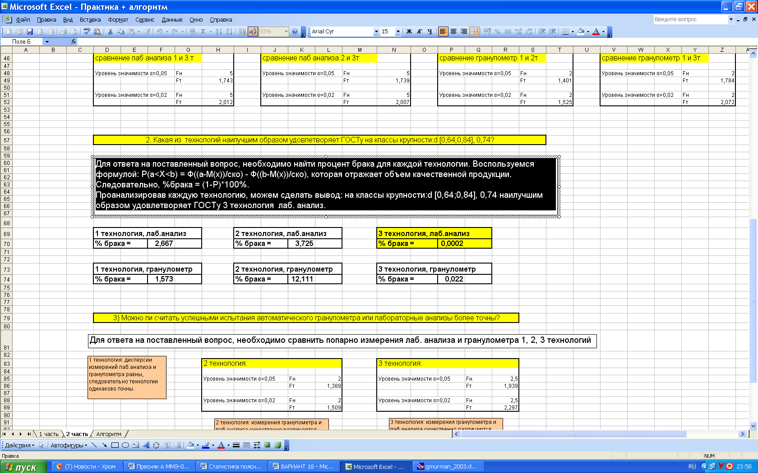This screenshot has height=473, width=758.
Task: Toggle the highlighted Drawing toolbar button
Action: (253, 32)
